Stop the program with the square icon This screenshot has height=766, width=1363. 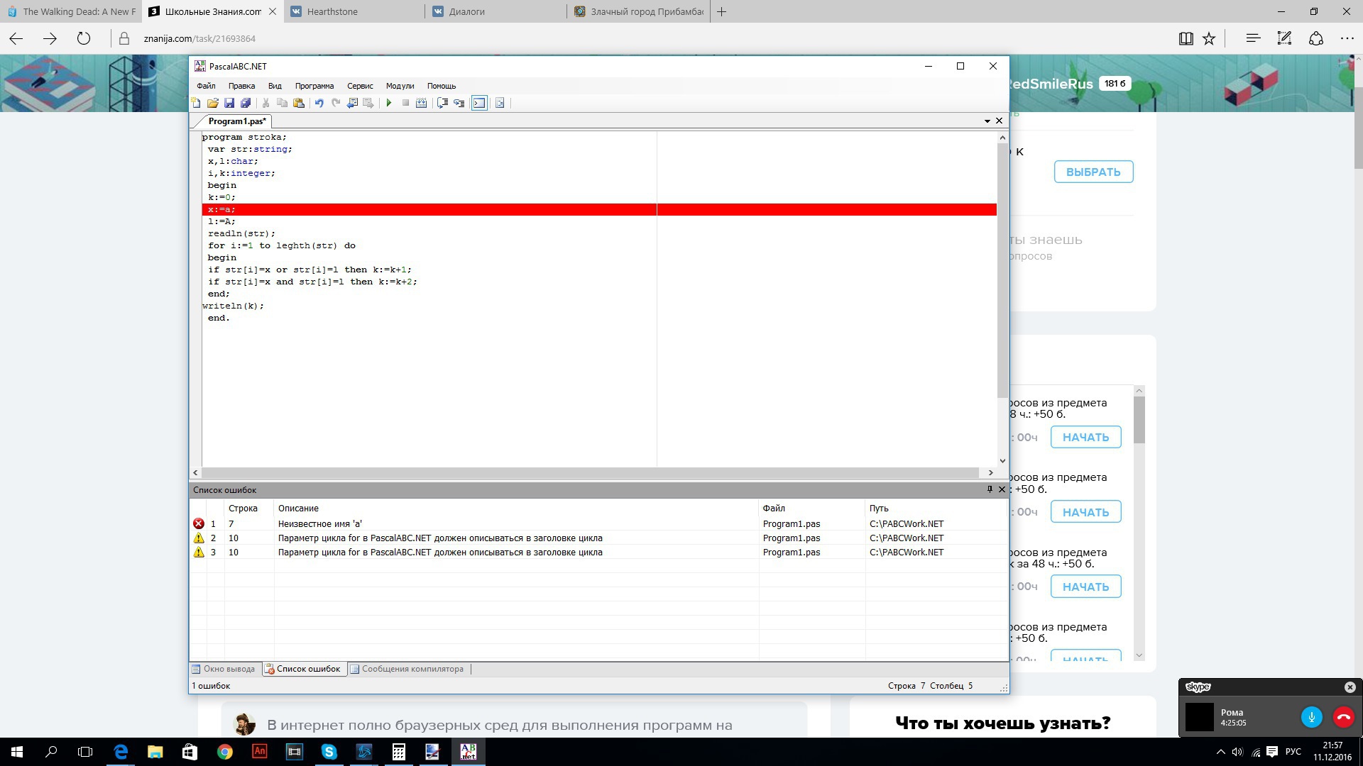pyautogui.click(x=405, y=103)
